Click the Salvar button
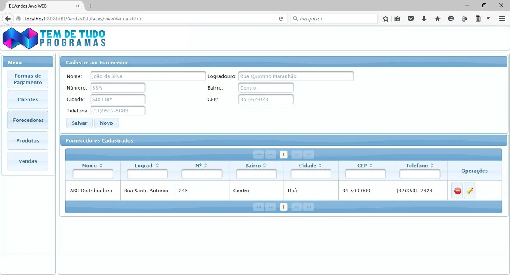 (x=79, y=123)
